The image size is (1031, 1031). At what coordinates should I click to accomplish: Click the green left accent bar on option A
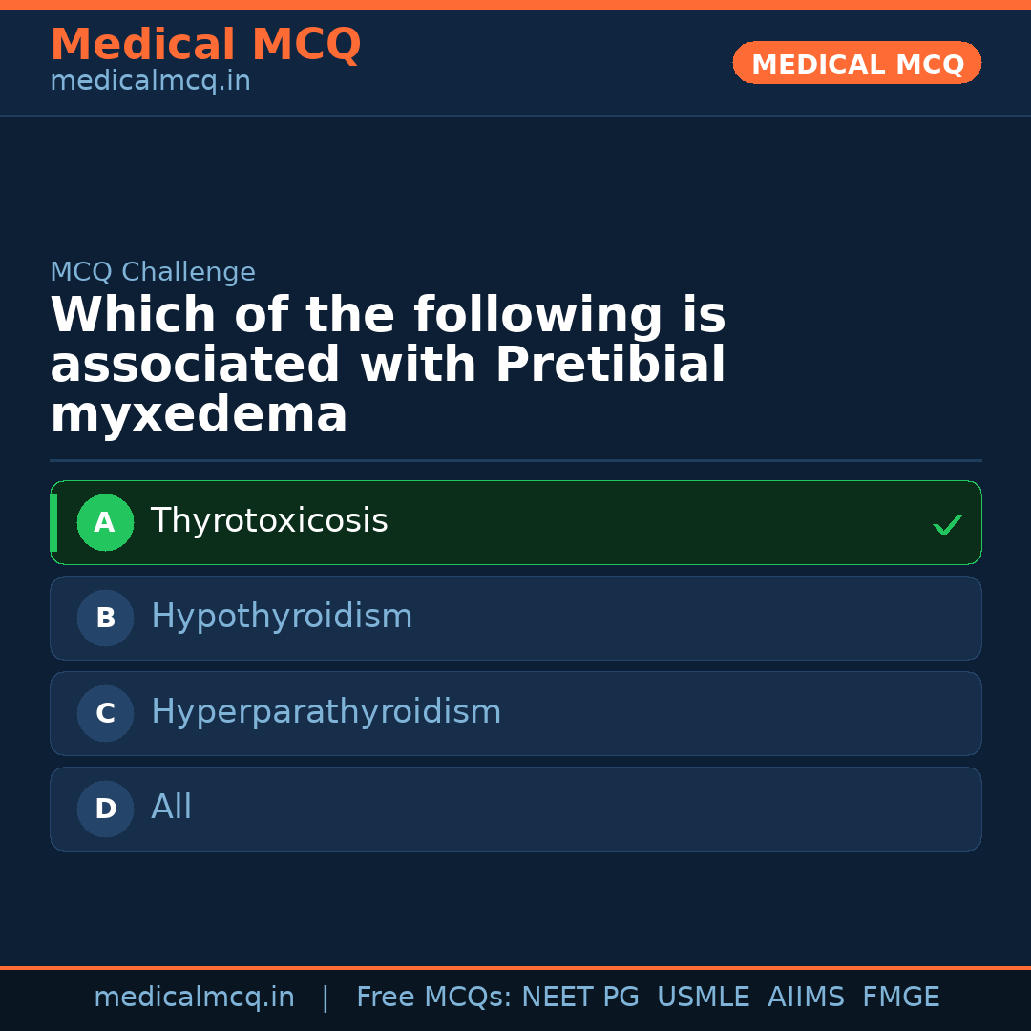click(x=53, y=522)
